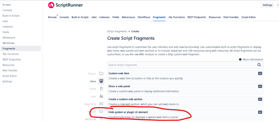Select the Workflow category label

click(90, 119)
